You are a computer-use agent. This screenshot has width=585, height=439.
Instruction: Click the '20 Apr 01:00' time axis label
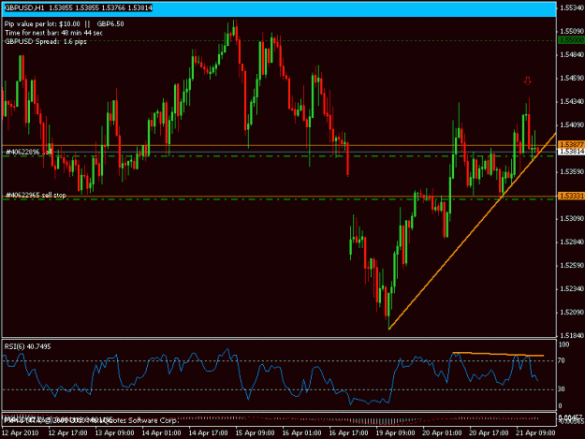[x=442, y=432]
